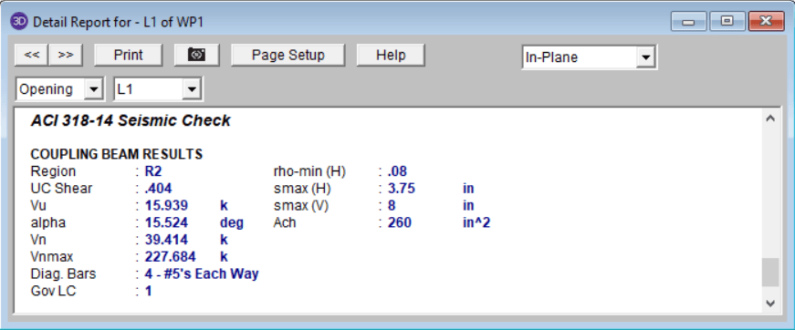Click the UC Shear value '.404'
This screenshot has width=795, height=330.
coord(158,189)
